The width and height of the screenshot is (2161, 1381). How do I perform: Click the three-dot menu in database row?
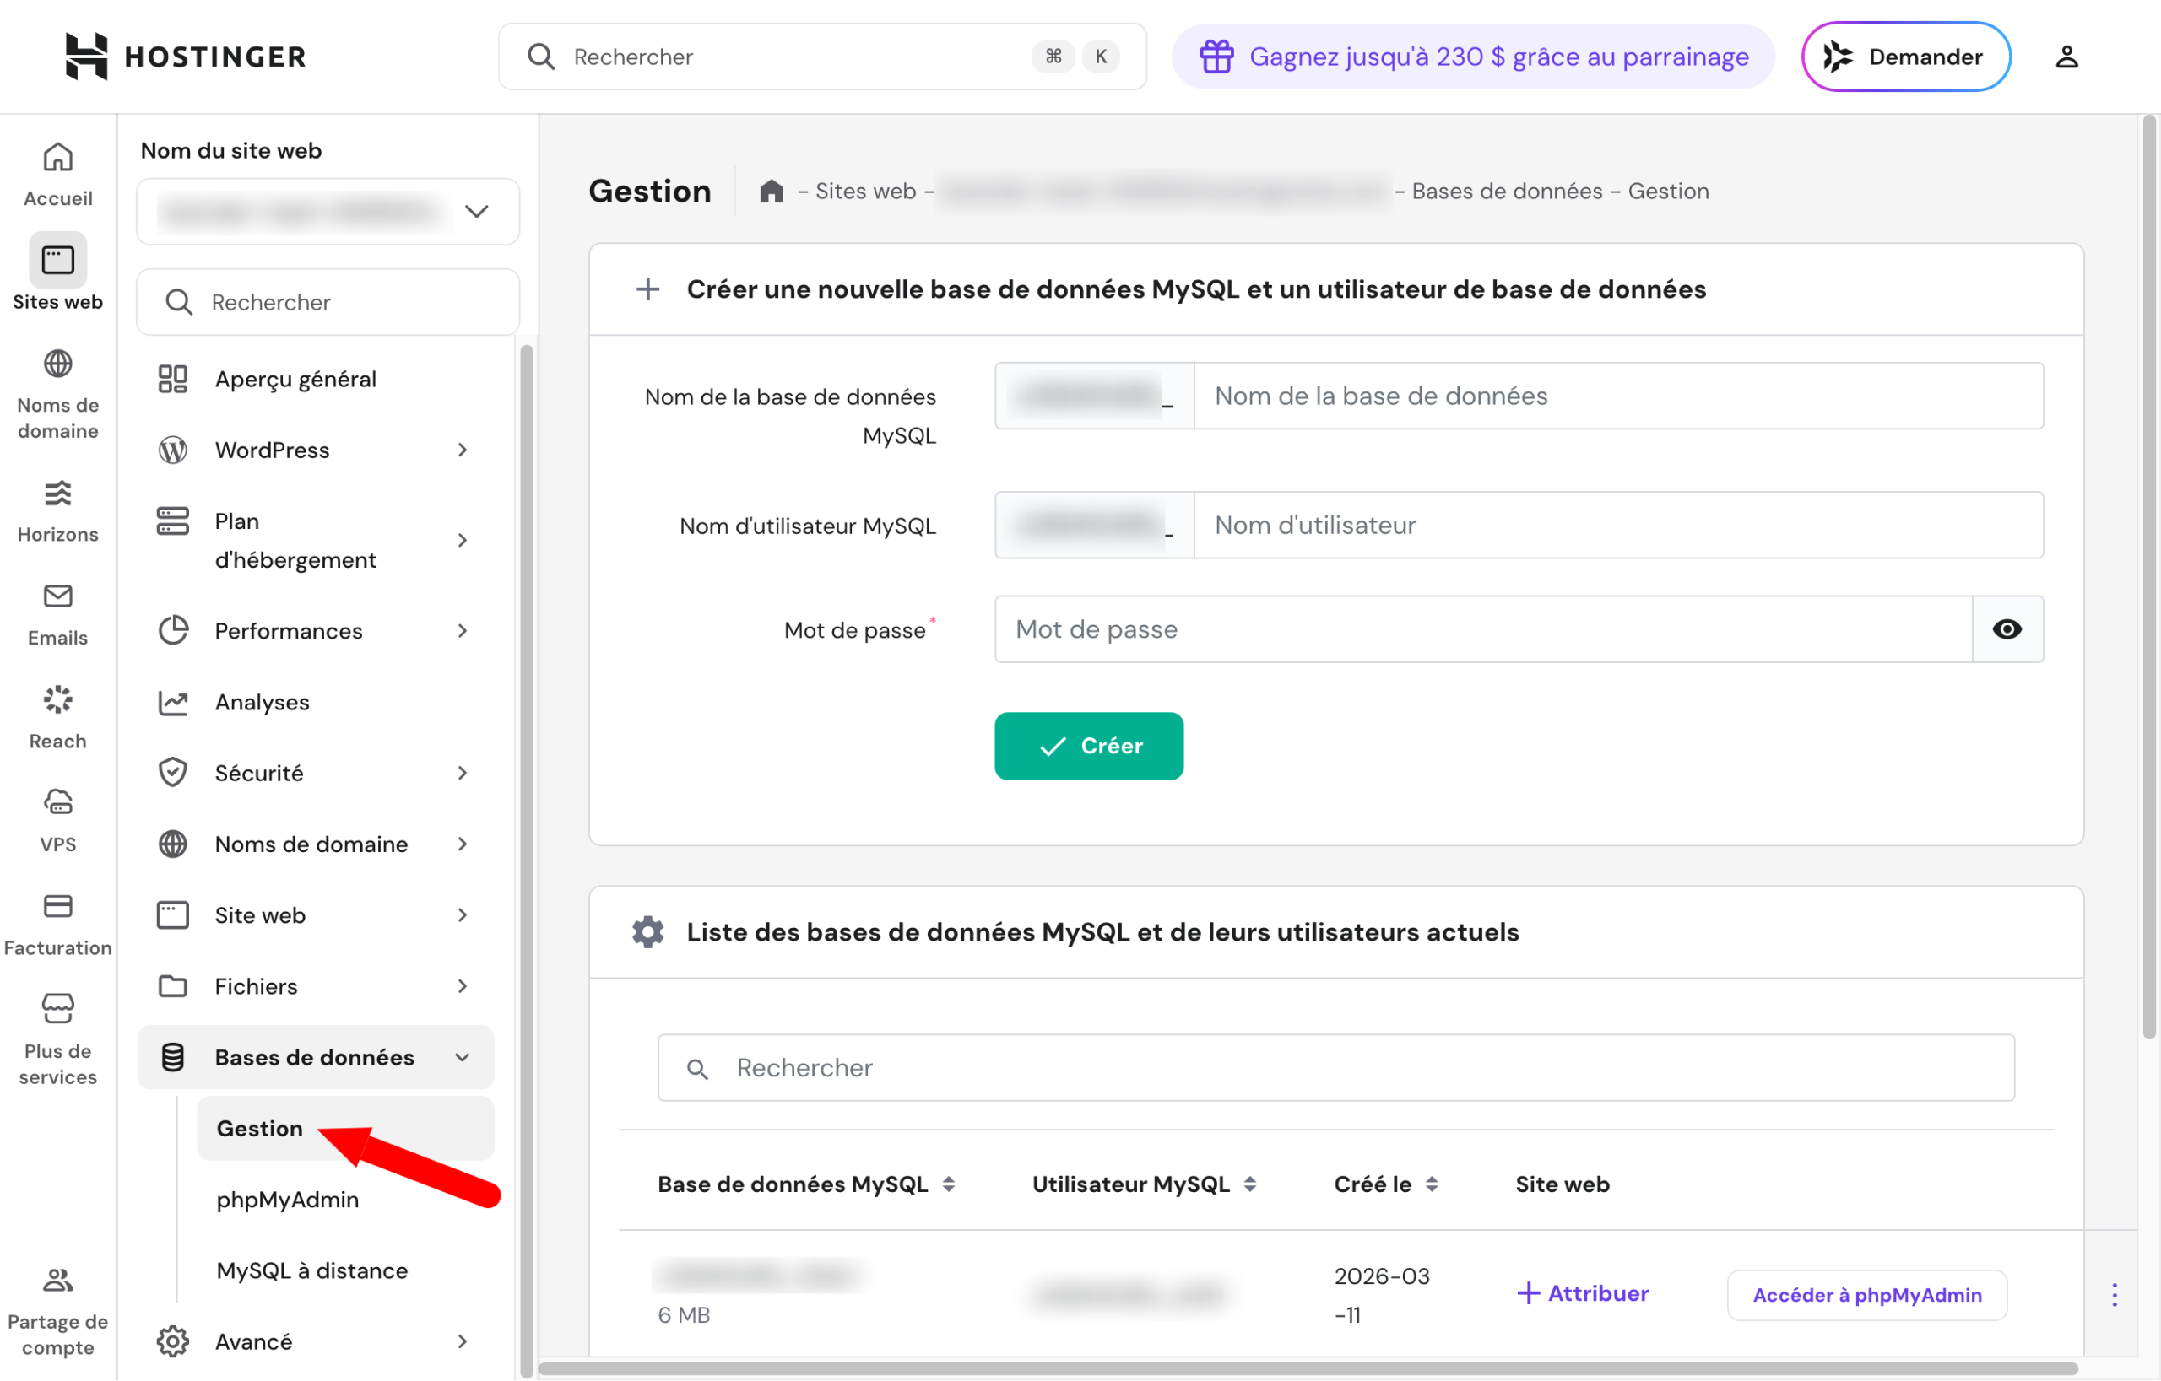click(x=2114, y=1295)
